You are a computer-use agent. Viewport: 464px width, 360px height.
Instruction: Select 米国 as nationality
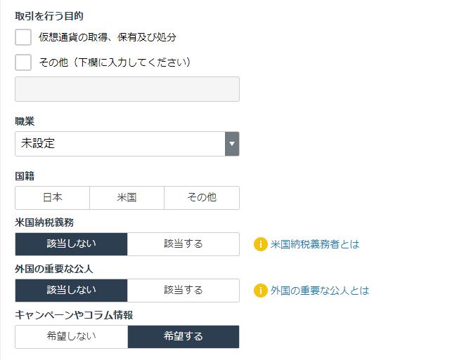click(x=127, y=198)
